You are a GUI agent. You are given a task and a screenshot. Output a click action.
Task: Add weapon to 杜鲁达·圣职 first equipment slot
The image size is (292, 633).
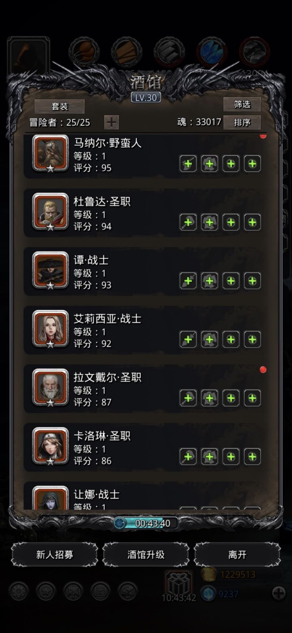pyautogui.click(x=188, y=222)
